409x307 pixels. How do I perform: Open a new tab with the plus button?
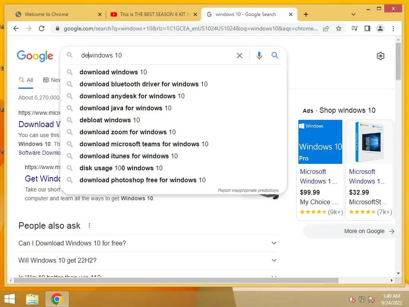[306, 14]
